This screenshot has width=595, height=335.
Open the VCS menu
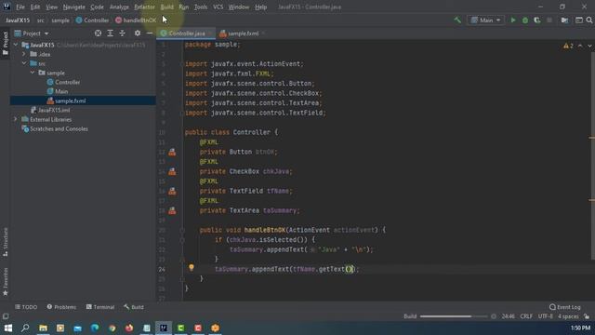(x=218, y=7)
